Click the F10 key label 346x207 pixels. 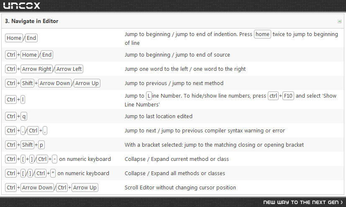pyautogui.click(x=288, y=96)
